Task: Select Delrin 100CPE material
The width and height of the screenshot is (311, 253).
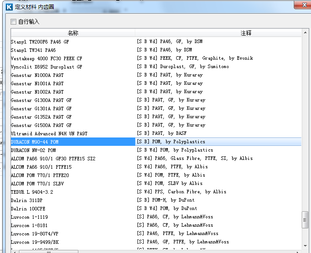Action: 28,209
